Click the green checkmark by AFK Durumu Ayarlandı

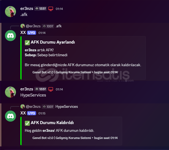coord(27,43)
